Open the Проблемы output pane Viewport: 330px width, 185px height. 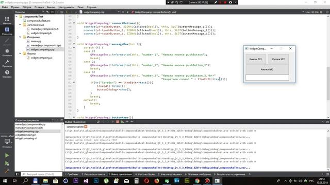coord(72,174)
